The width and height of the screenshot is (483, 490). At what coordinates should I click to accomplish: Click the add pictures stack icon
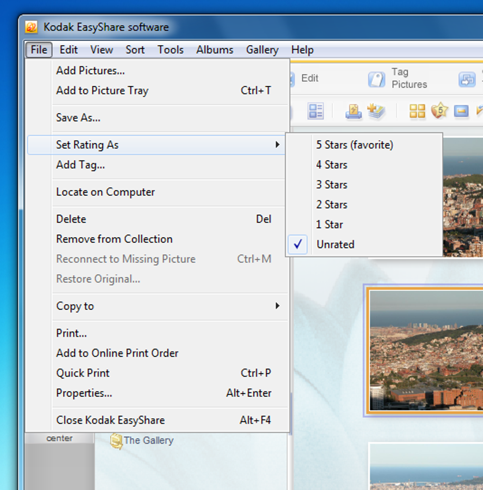pyautogui.click(x=376, y=111)
